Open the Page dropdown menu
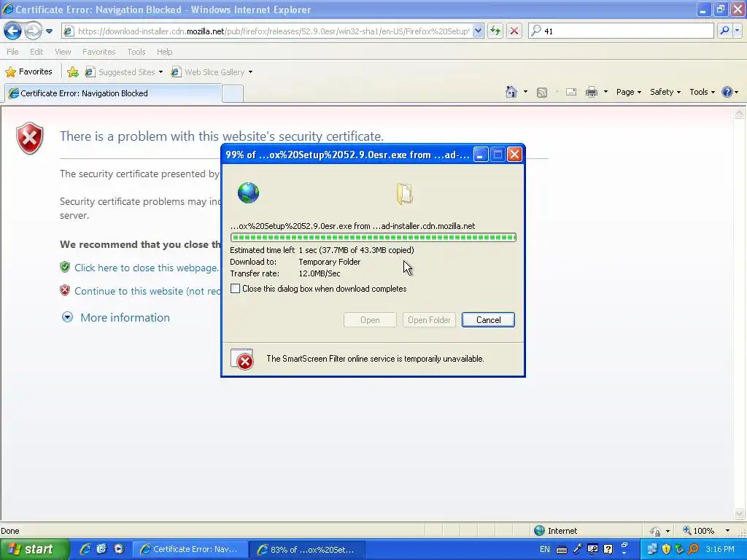 point(628,92)
